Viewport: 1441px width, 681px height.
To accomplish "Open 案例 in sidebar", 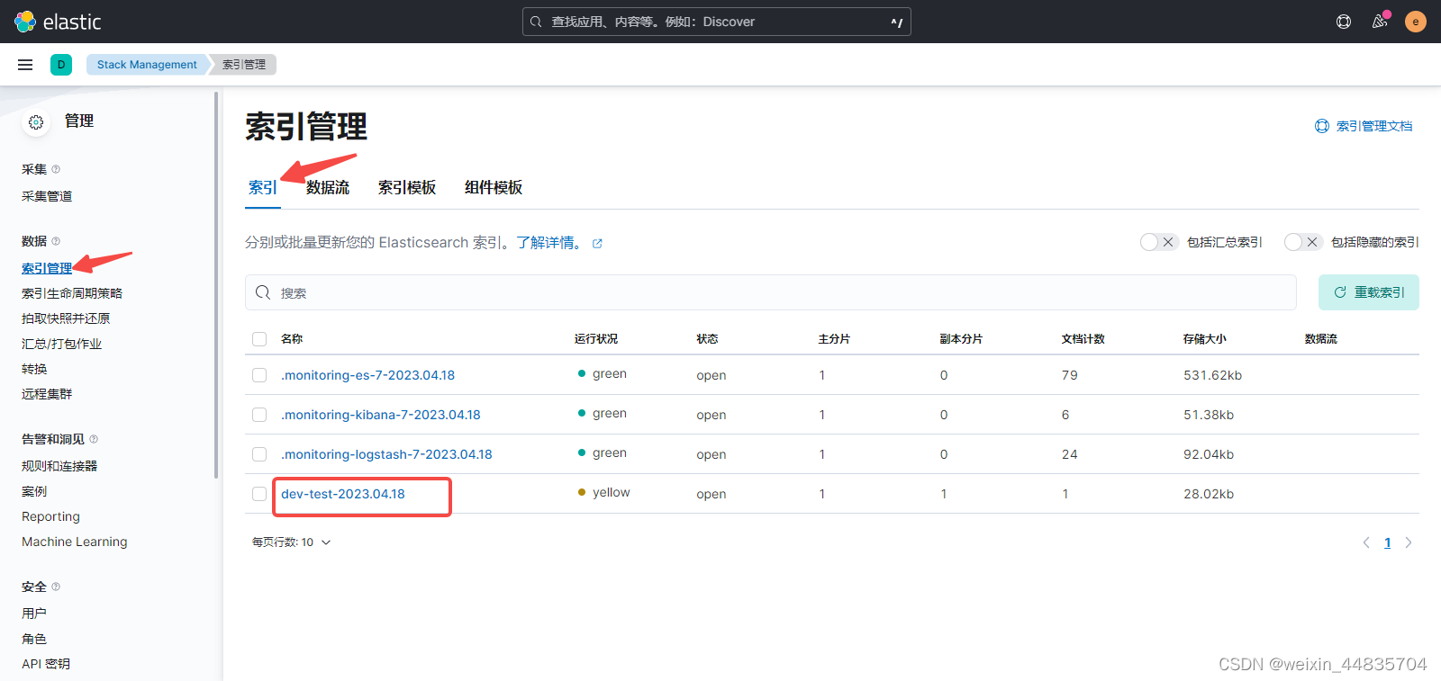I will 34,491.
